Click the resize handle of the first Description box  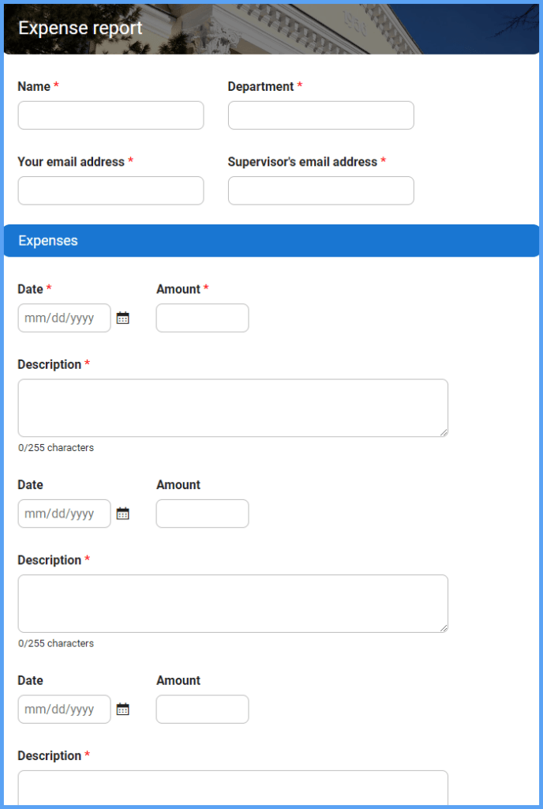[444, 431]
